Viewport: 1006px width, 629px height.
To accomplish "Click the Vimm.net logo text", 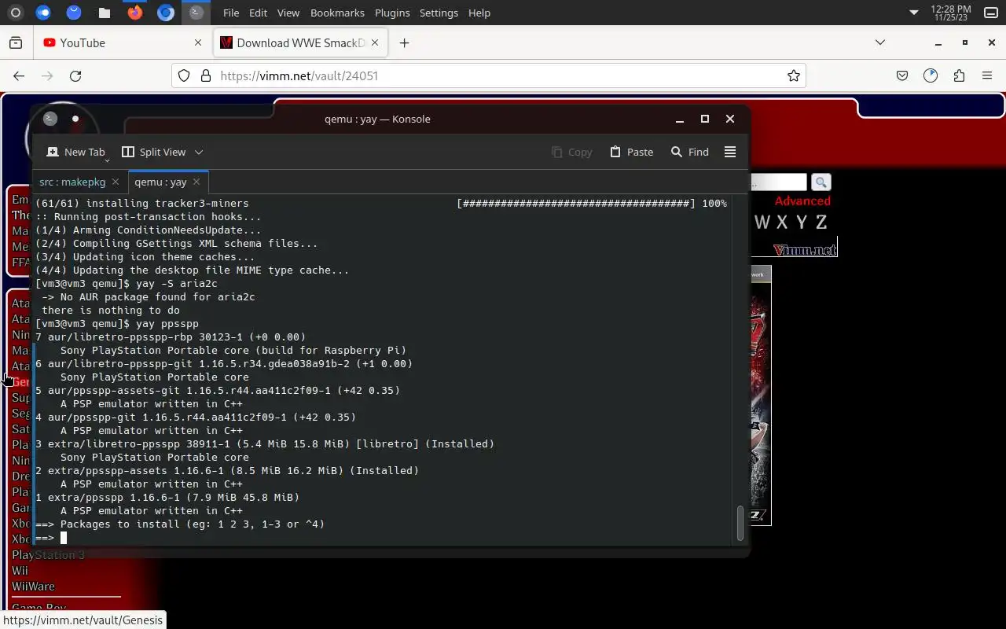I will (x=805, y=250).
